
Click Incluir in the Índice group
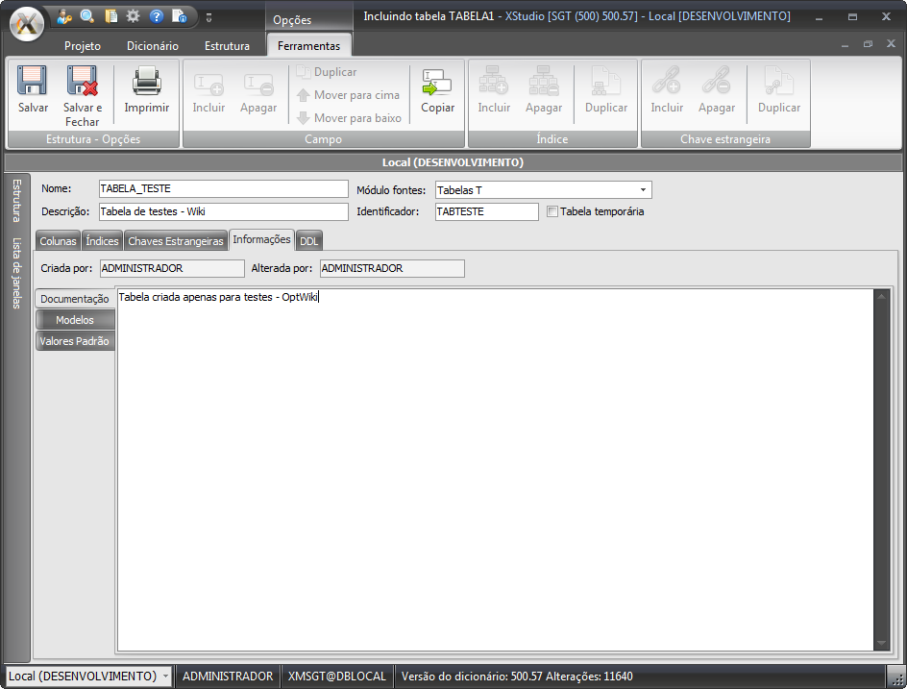point(494,90)
